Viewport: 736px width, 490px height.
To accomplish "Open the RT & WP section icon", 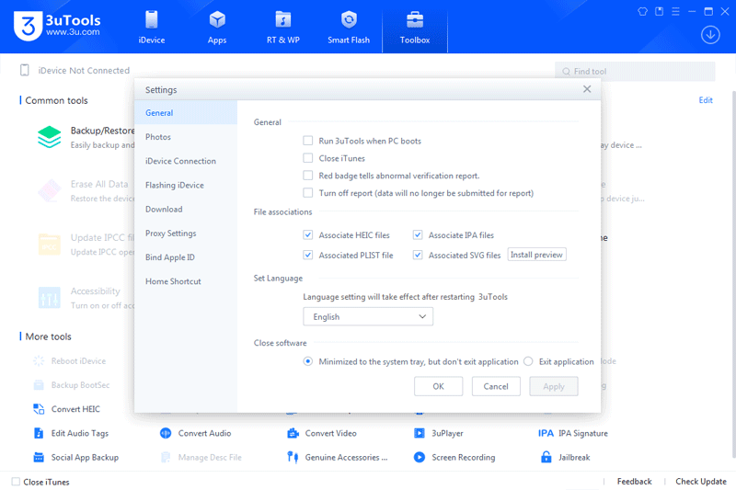I will (x=283, y=20).
